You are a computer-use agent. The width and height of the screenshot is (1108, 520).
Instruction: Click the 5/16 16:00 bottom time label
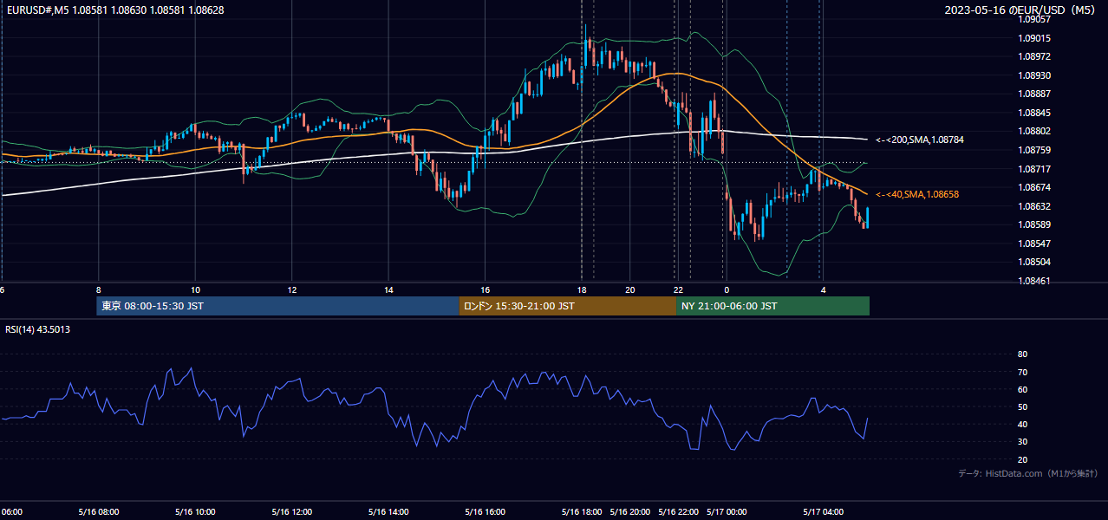click(x=486, y=511)
